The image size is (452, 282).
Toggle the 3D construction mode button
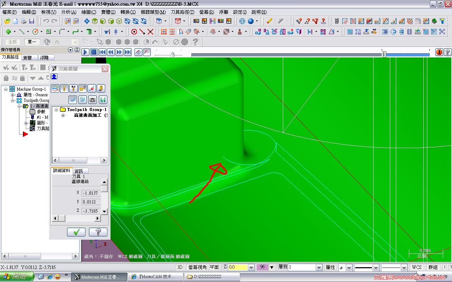click(x=180, y=267)
